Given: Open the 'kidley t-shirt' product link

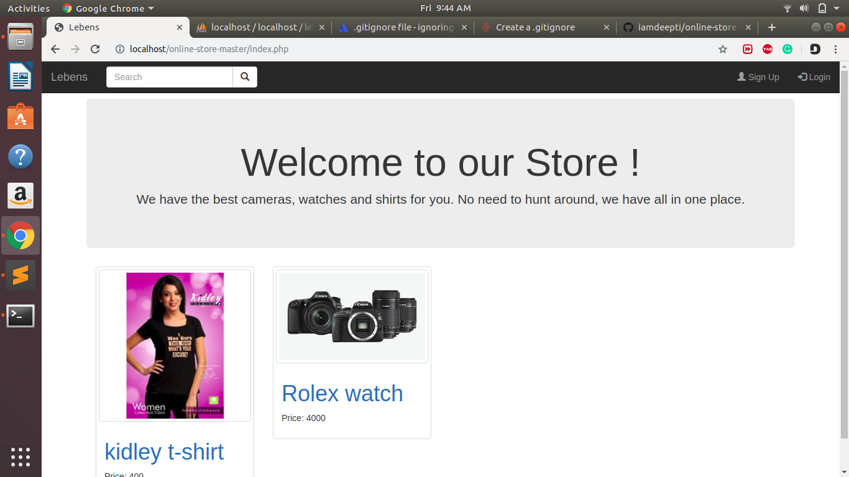Looking at the screenshot, I should click(164, 452).
